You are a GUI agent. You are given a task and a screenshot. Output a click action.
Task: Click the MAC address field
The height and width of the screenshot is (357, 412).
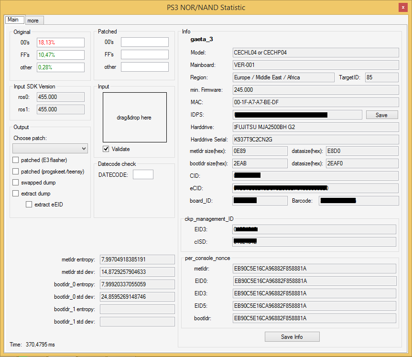[x=315, y=102]
